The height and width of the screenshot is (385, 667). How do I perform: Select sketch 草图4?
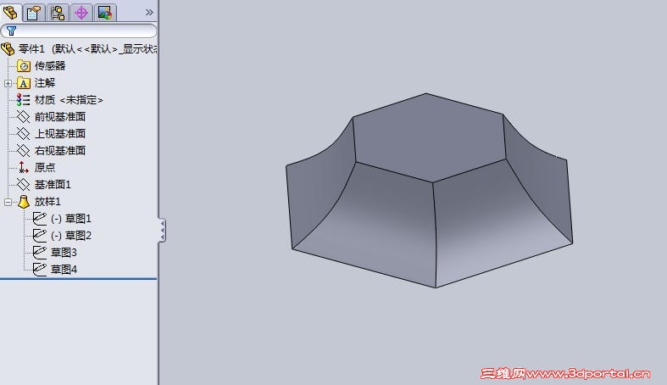64,270
